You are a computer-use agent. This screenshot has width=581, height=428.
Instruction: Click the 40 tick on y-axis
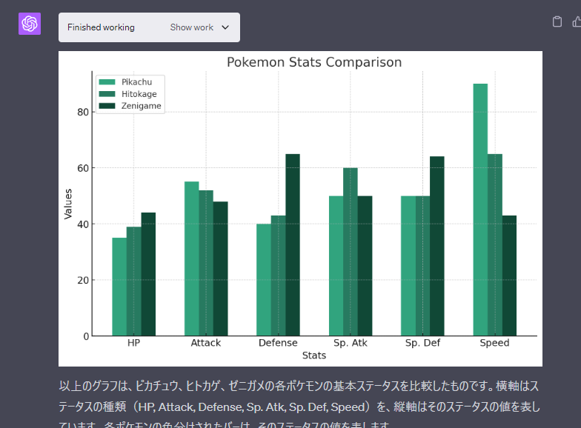(83, 224)
